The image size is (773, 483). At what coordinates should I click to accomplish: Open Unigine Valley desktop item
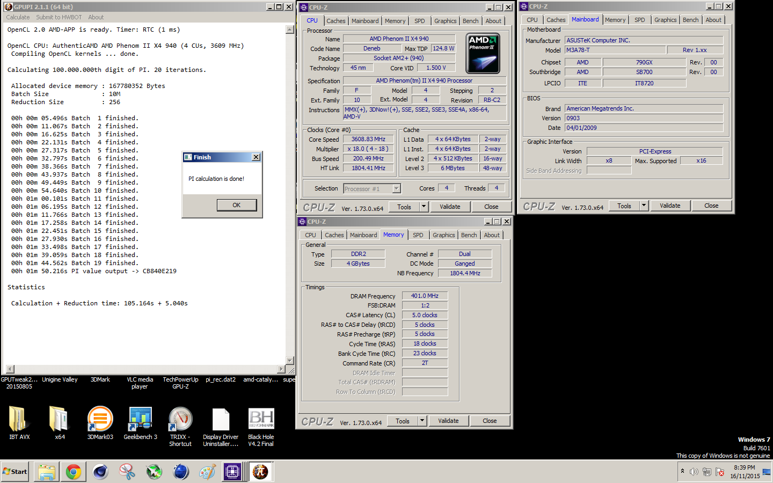pyautogui.click(x=60, y=379)
